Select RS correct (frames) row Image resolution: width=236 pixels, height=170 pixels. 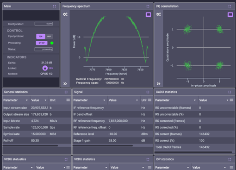[194, 134]
